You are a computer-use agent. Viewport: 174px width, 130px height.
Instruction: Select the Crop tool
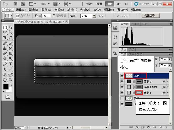[5, 37]
